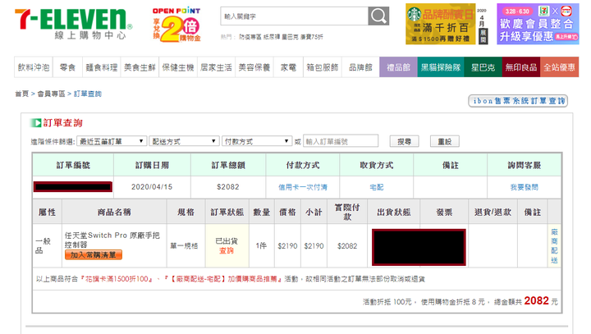Click the product name 任天堂Switch Pro 原廠手把控制器

coord(112,240)
